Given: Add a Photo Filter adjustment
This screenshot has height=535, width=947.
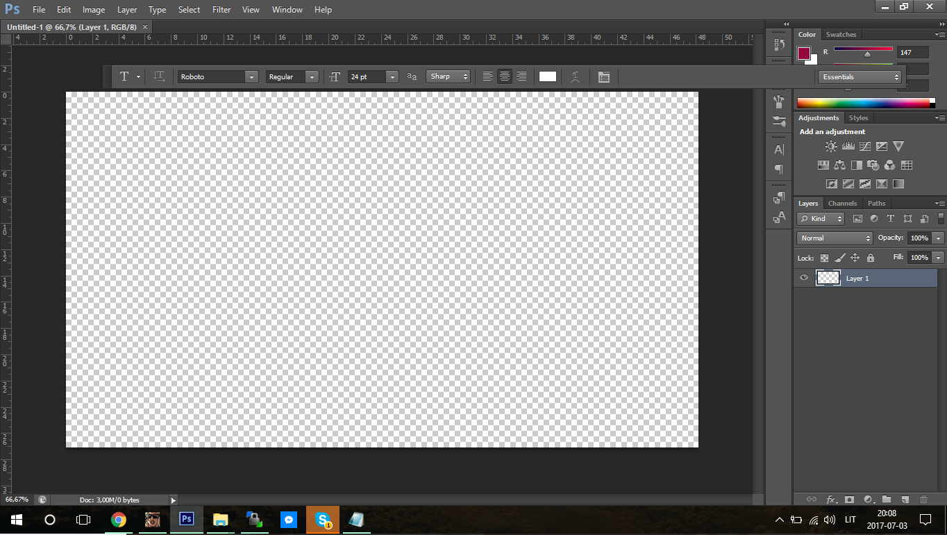Looking at the screenshot, I should [x=873, y=165].
